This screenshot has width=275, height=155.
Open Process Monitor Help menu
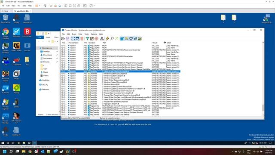pyautogui.click(x=101, y=34)
